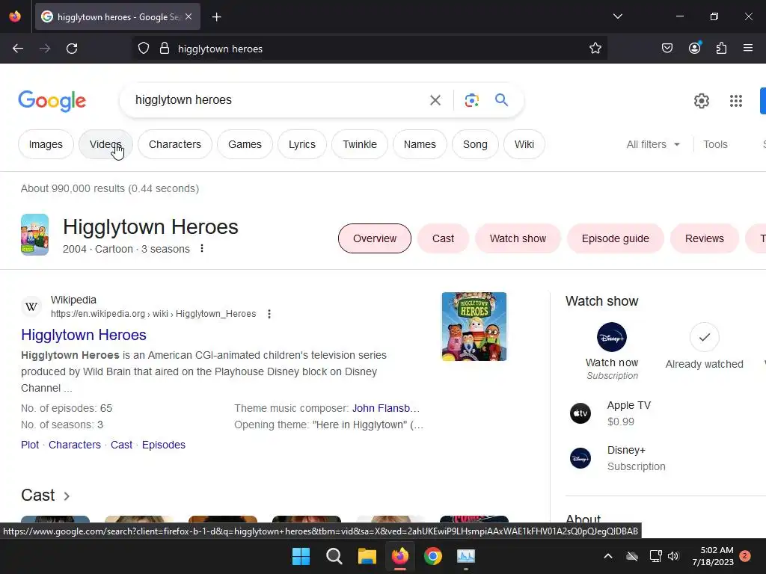This screenshot has height=574, width=766.
Task: Filter results by Videos
Action: [105, 144]
